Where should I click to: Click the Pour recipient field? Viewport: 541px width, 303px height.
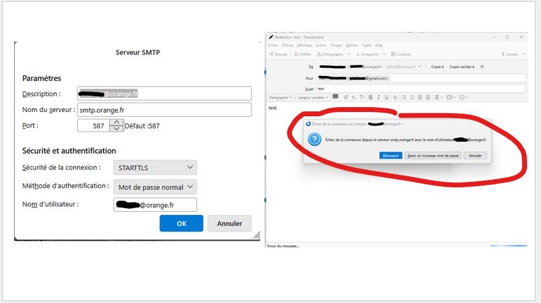(421, 78)
